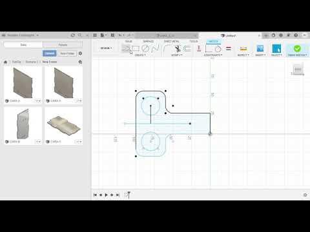Open the user profile icon
Viewport: 310px width, 232px height.
point(305,35)
